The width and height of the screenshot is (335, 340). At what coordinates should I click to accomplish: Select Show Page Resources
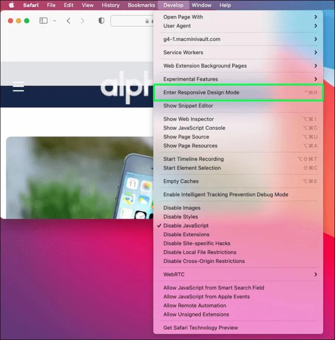[x=238, y=146]
